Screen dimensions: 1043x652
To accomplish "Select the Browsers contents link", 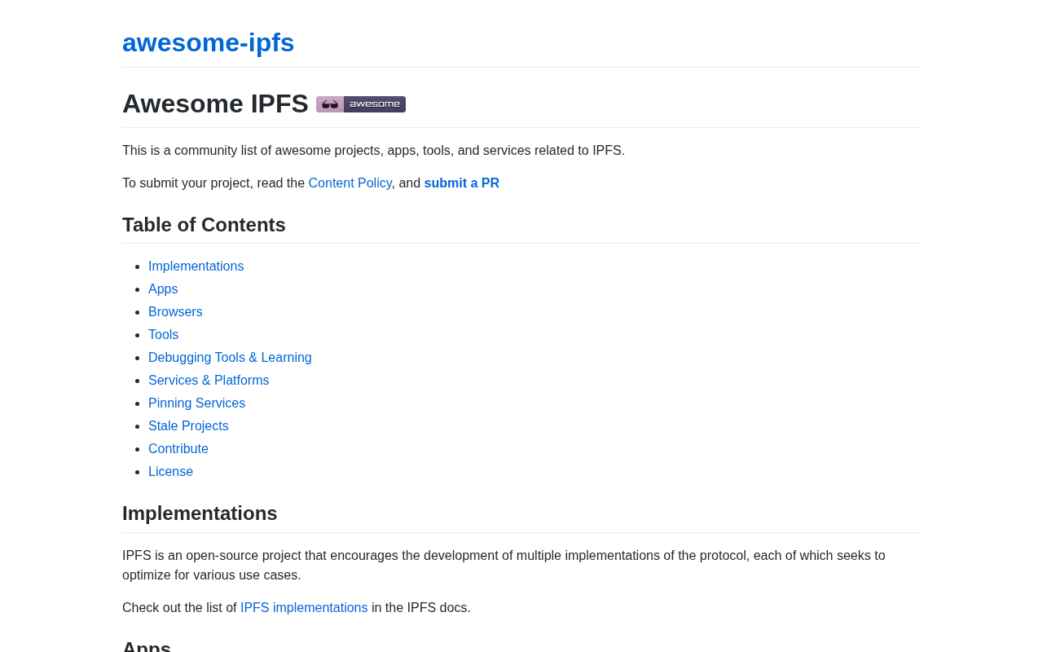I will 175,312.
